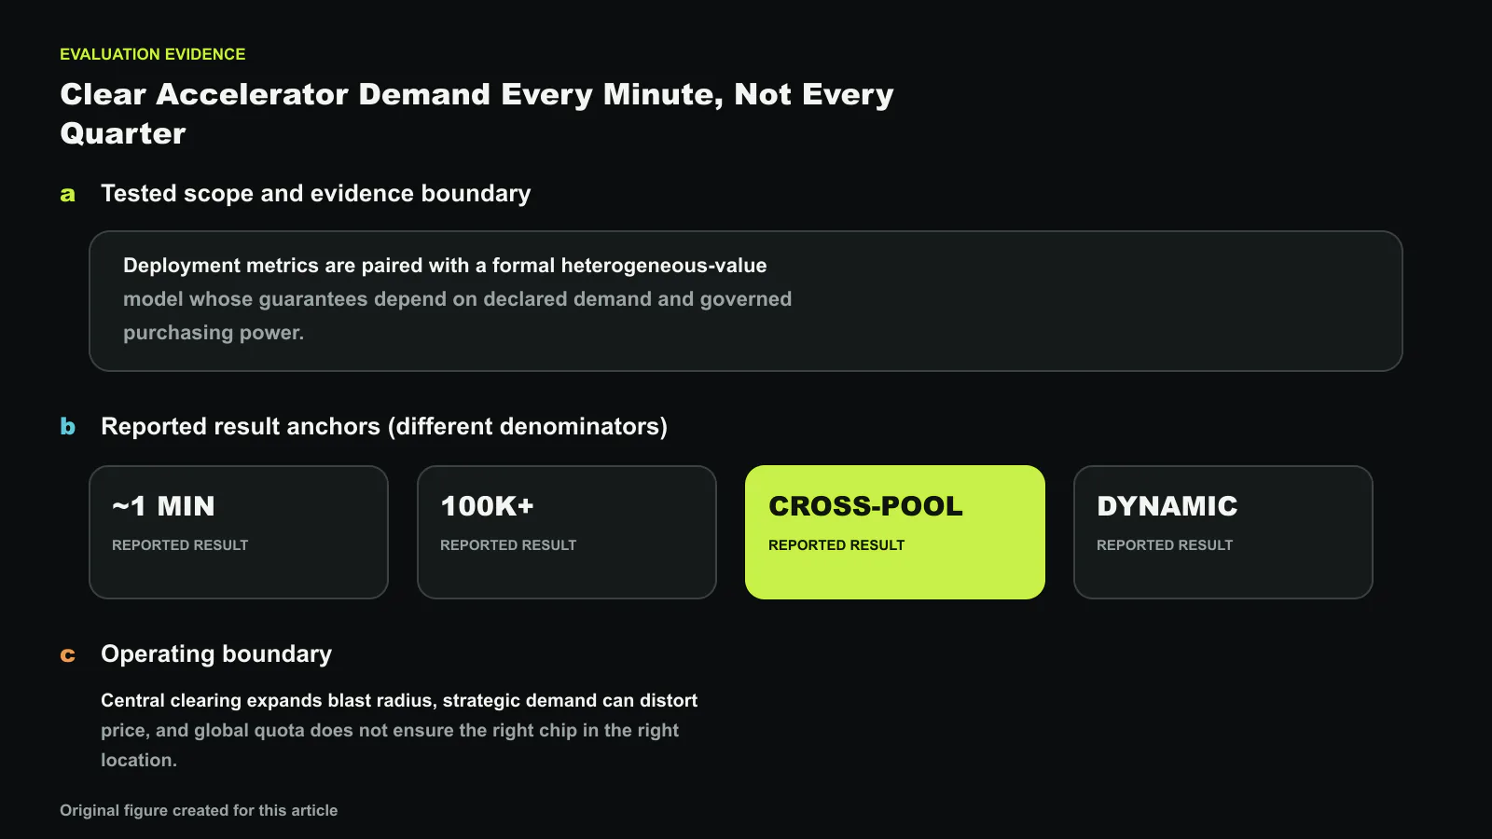Click 'REPORTED RESULT' label under DYNAMIC
Screen dimensions: 1492x839
tap(1165, 545)
